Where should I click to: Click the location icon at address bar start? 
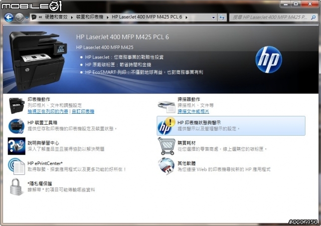coord(34,18)
